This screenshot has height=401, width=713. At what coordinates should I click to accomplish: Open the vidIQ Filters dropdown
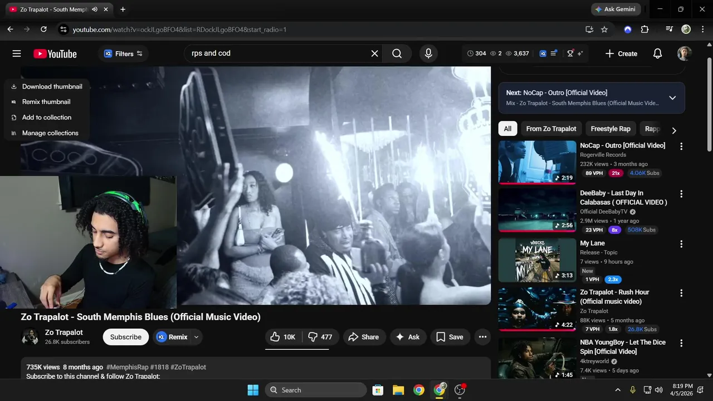pos(123,53)
